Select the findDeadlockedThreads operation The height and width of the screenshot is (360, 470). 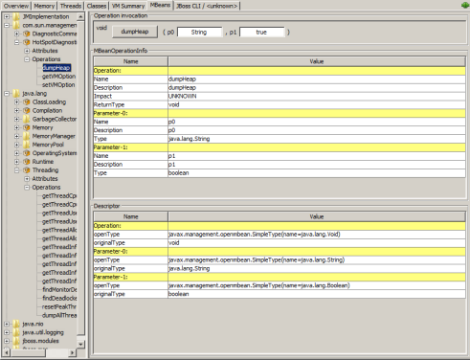[x=59, y=299]
